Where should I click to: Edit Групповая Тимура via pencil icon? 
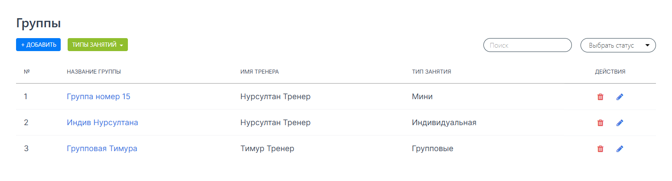coord(620,149)
